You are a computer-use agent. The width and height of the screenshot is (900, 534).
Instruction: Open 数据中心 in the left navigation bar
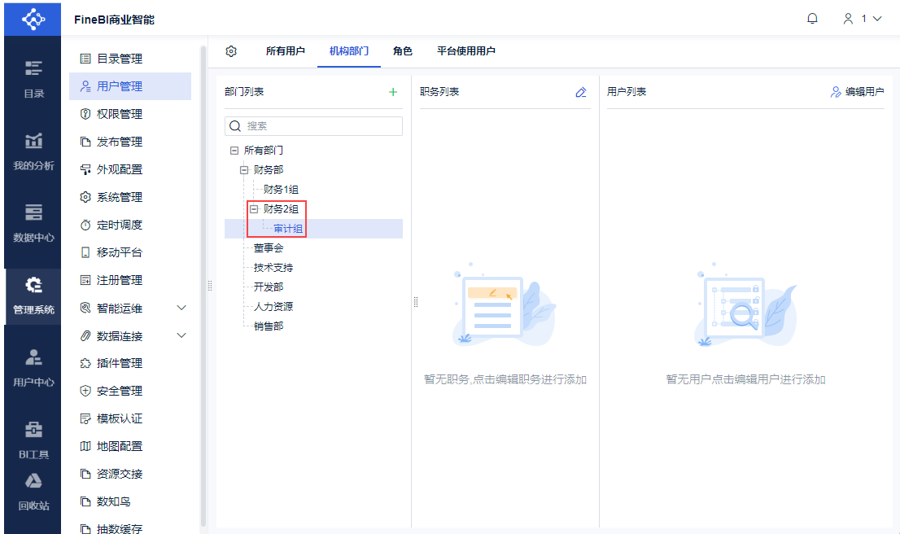(33, 223)
